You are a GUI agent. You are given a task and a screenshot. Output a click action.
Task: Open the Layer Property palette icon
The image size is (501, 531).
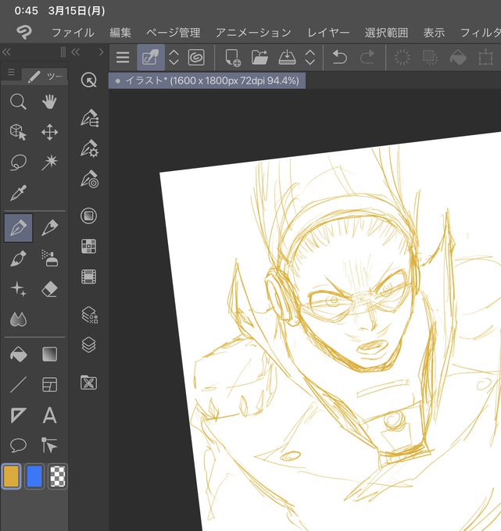(89, 315)
